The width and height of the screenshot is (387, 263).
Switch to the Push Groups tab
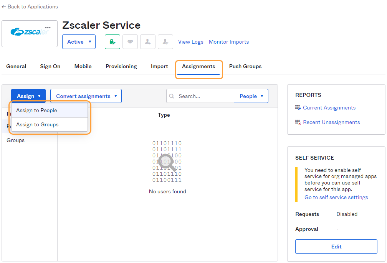(245, 66)
